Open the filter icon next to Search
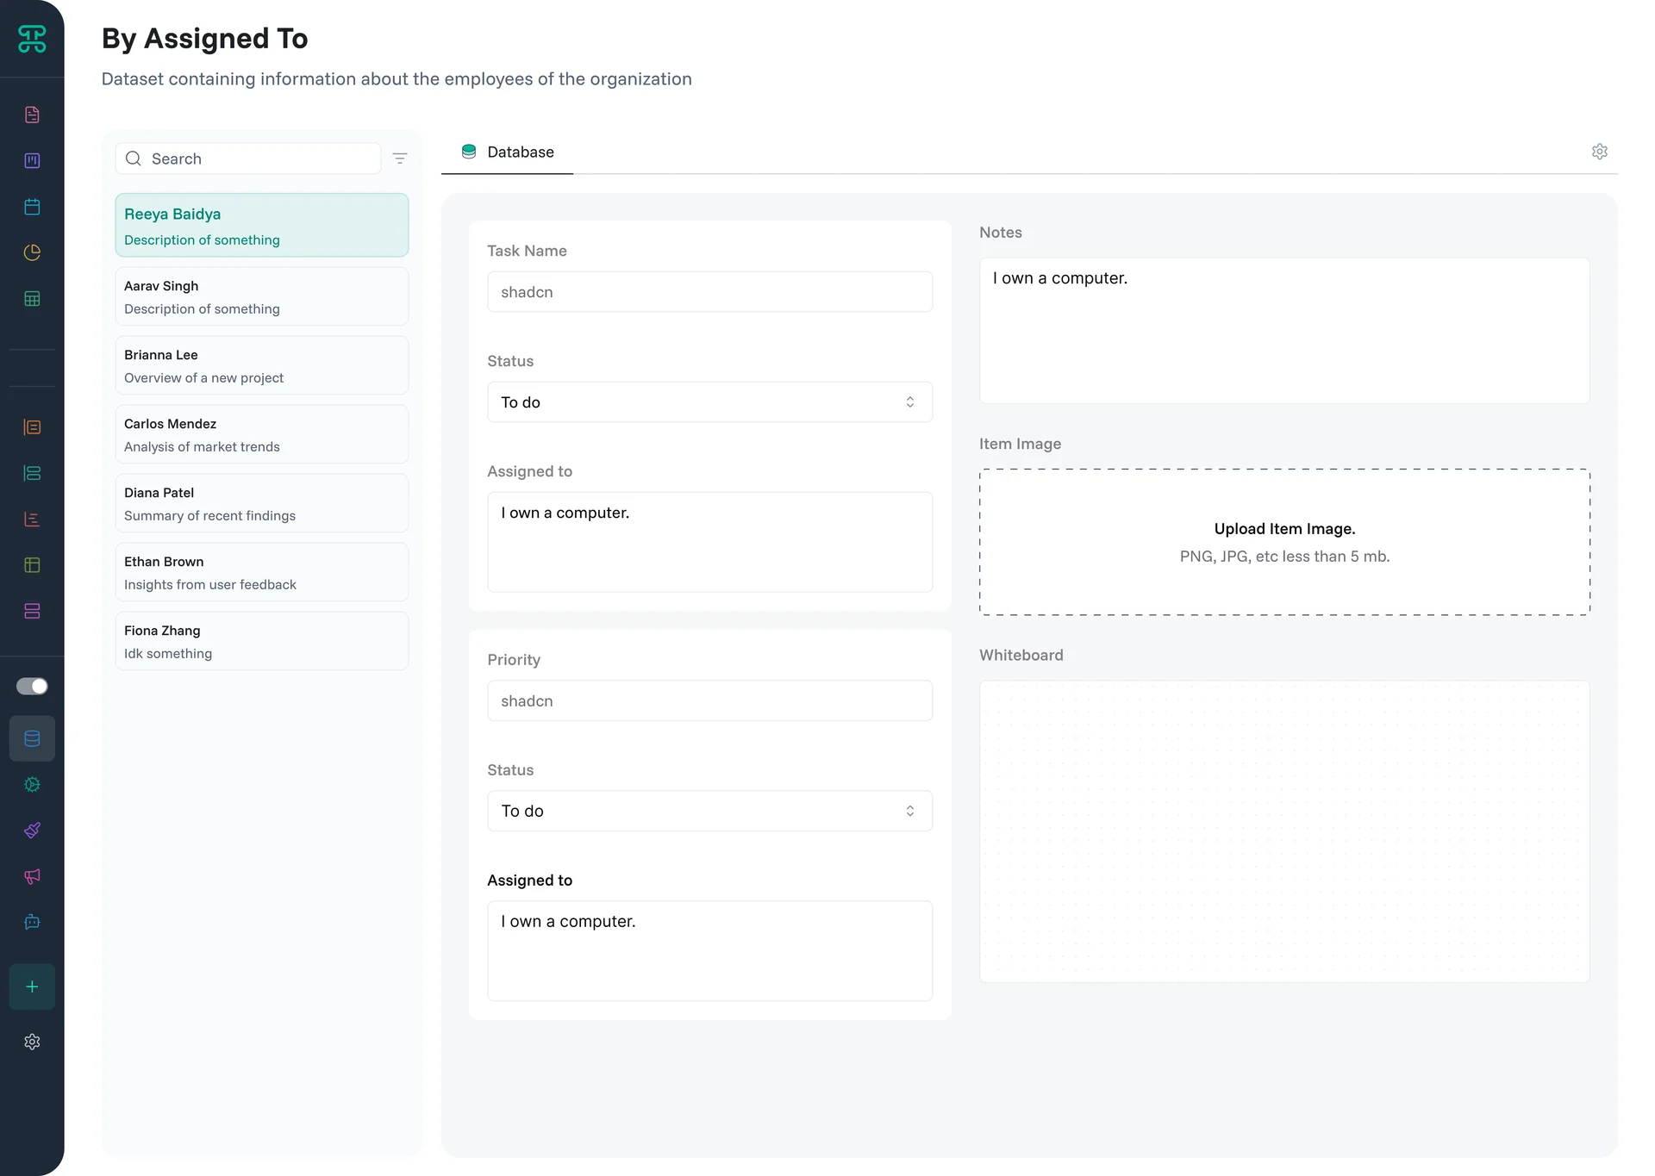The image size is (1655, 1176). pyautogui.click(x=400, y=159)
